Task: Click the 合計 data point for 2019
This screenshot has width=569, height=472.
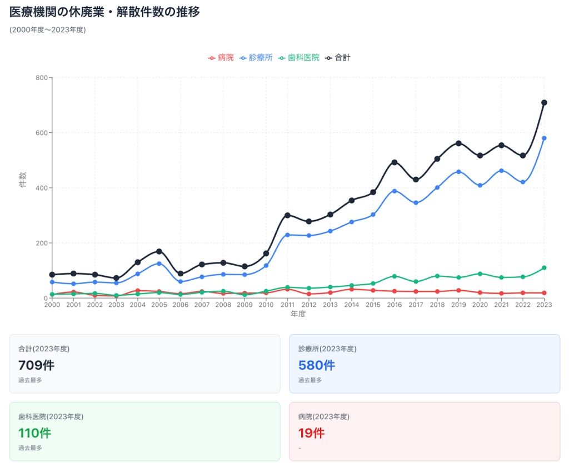Action: pos(458,143)
